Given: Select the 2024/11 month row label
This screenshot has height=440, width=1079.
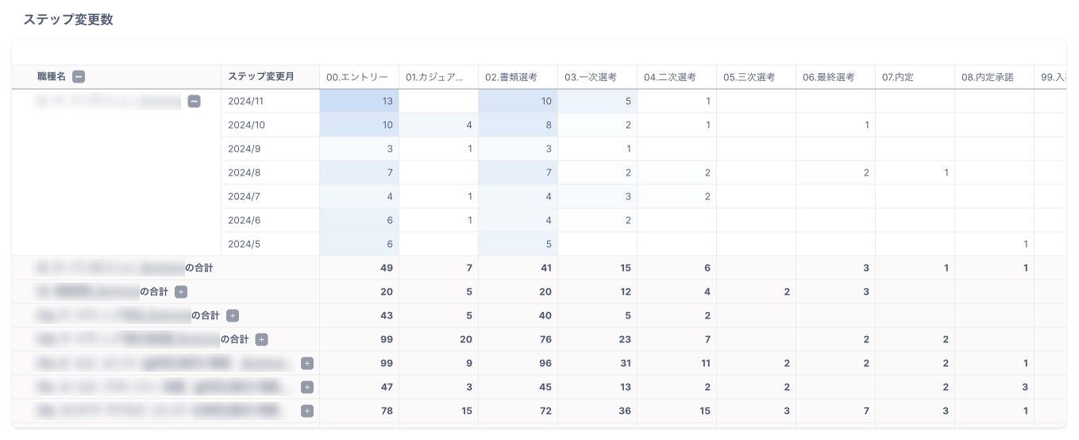Looking at the screenshot, I should 245,101.
